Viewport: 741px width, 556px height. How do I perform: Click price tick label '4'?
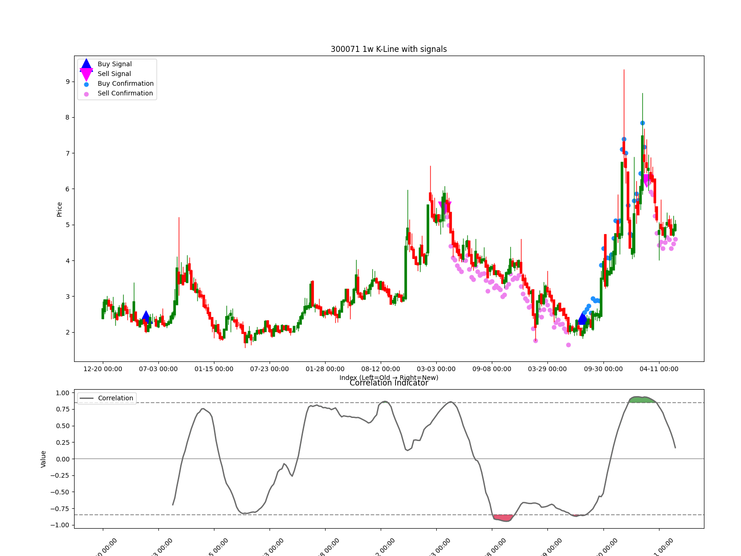pos(68,261)
